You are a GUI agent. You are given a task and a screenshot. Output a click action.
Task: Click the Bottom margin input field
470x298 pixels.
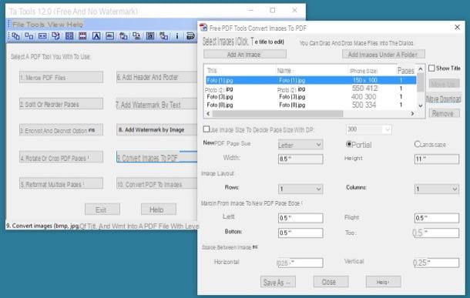click(x=300, y=233)
